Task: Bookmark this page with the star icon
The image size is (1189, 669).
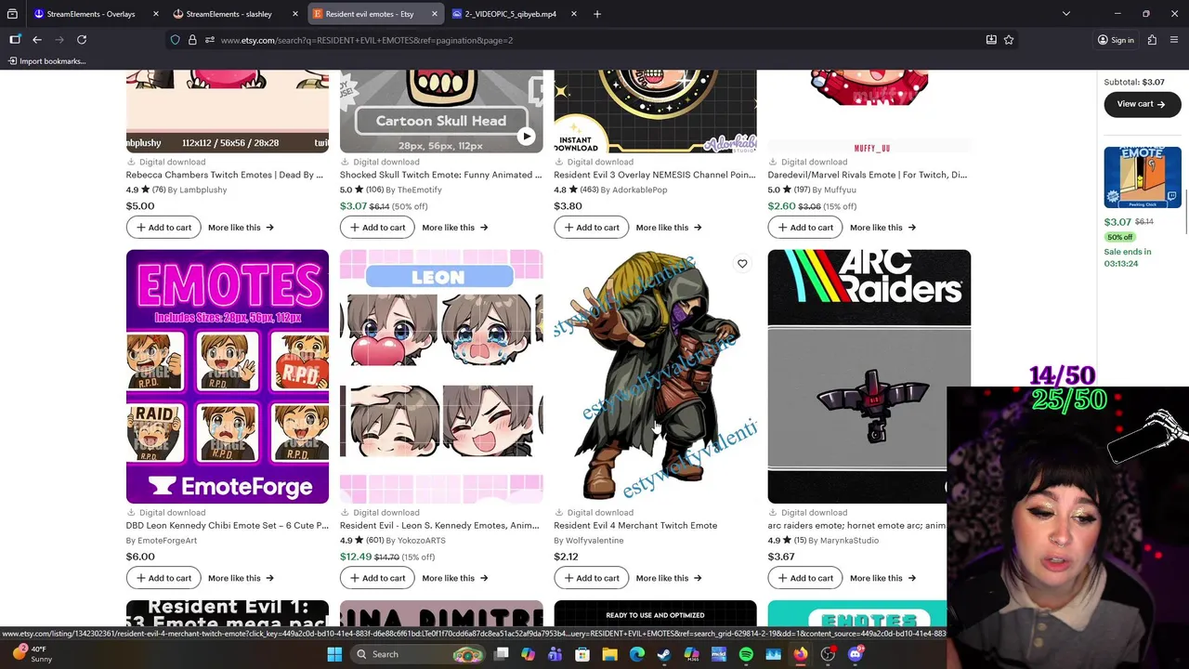Action: coord(1009,40)
